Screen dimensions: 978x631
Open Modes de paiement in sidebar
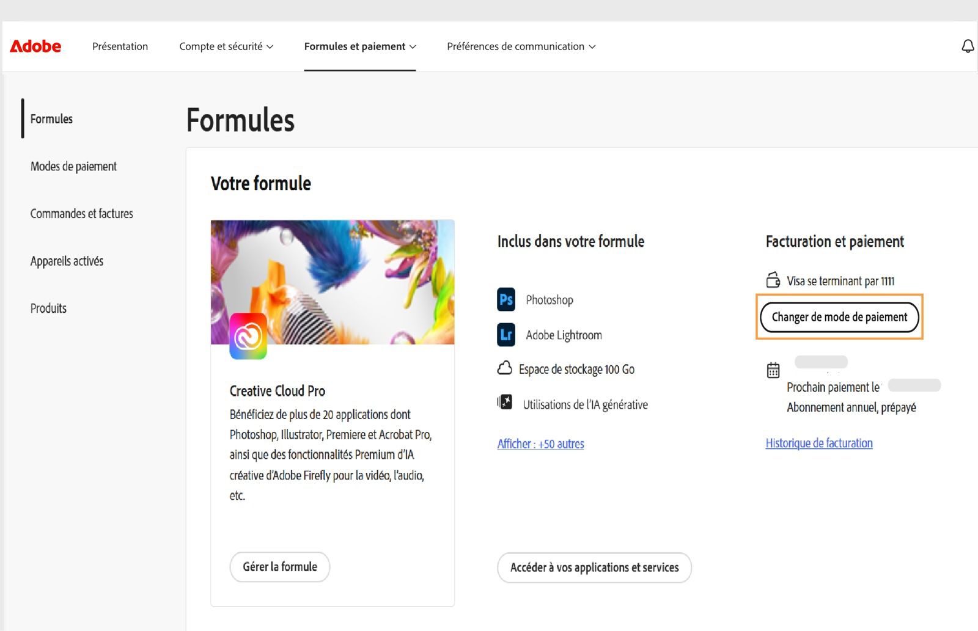pos(73,166)
